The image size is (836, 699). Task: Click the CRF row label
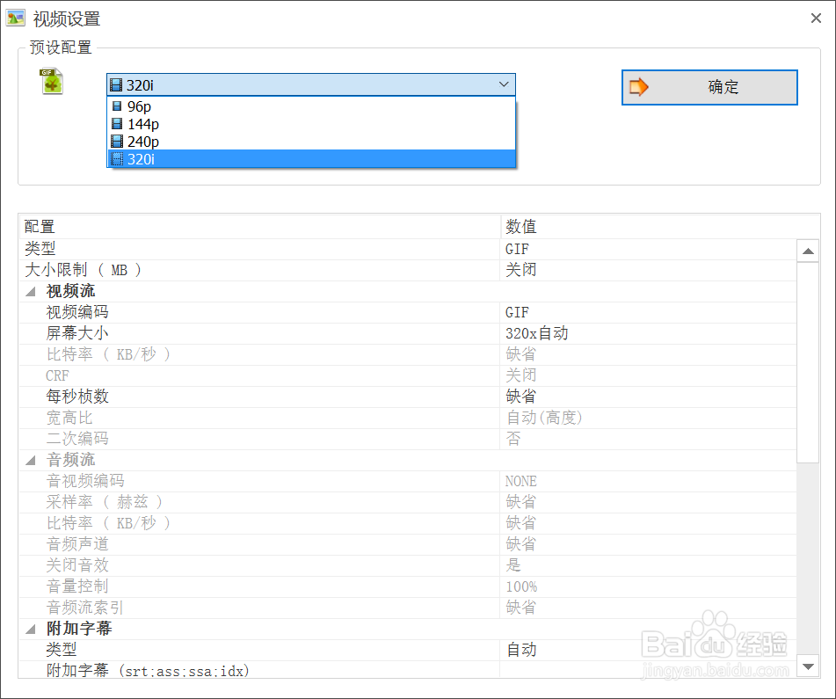tap(57, 376)
